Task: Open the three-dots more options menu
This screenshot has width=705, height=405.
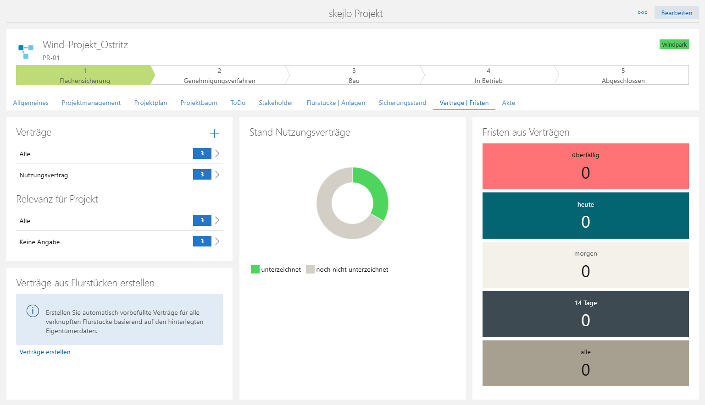Action: (x=643, y=13)
